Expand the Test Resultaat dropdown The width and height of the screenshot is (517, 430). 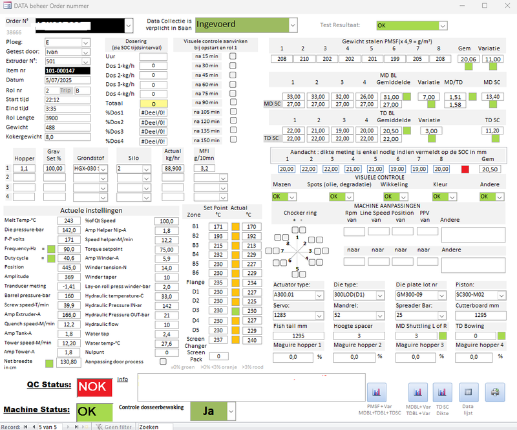443,25
